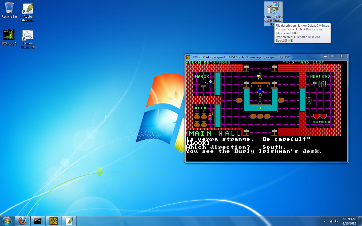Click the MAGIC shop sign
362x226 pixels.
coord(202,76)
